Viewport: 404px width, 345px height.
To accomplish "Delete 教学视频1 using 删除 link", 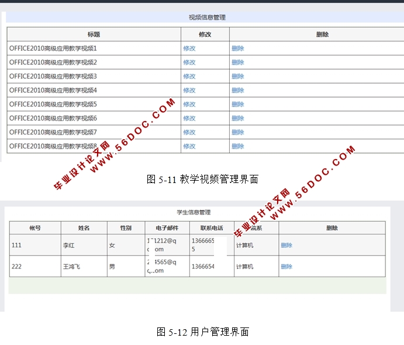I will click(237, 49).
